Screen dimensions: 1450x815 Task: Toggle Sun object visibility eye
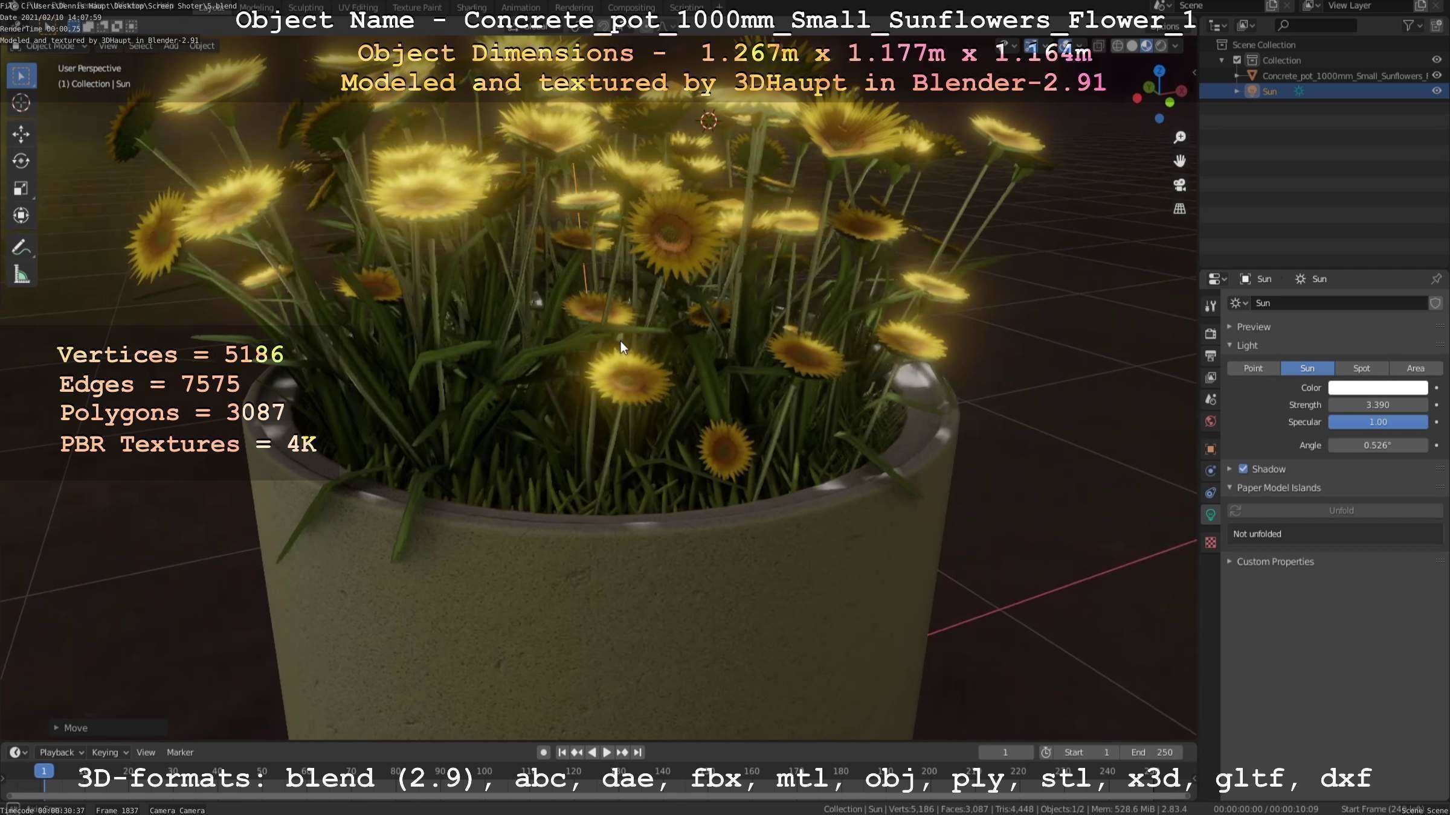tap(1437, 91)
